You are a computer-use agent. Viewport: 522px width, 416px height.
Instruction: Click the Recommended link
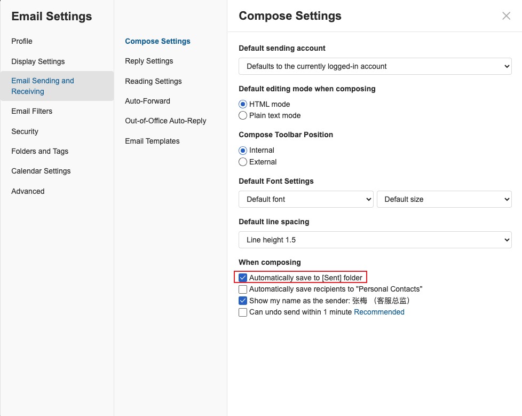pyautogui.click(x=379, y=312)
